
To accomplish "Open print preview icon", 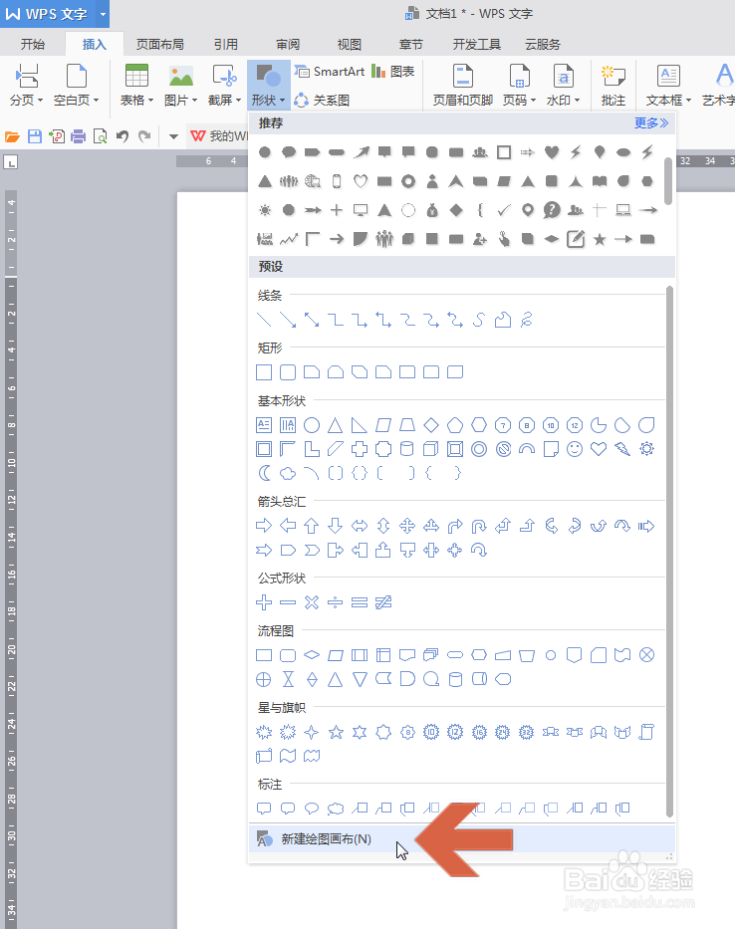I will pyautogui.click(x=101, y=136).
